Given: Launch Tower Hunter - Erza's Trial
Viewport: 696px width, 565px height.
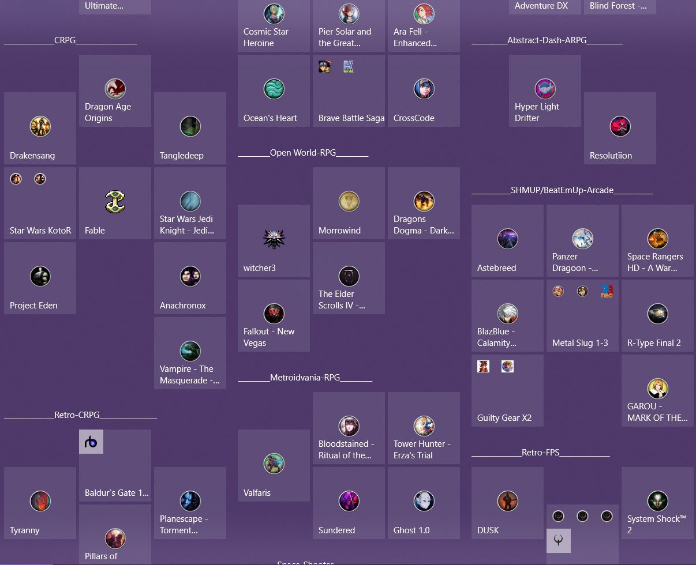Looking at the screenshot, I should [424, 428].
